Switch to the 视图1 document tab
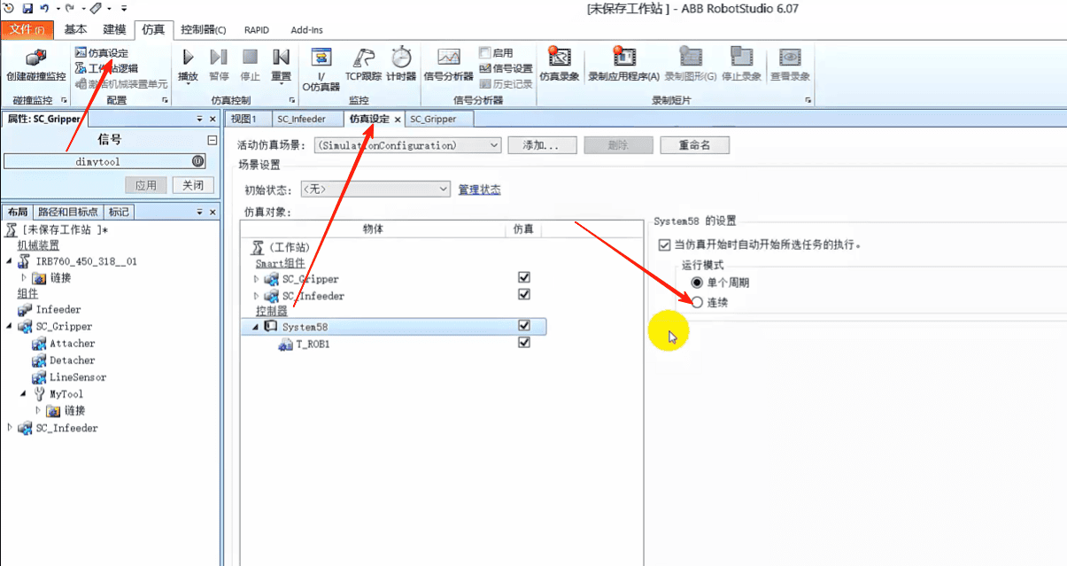Screen dimensions: 1067x566 pos(244,119)
